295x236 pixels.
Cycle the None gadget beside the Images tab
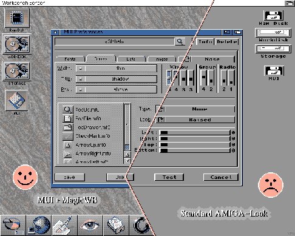click(208, 59)
